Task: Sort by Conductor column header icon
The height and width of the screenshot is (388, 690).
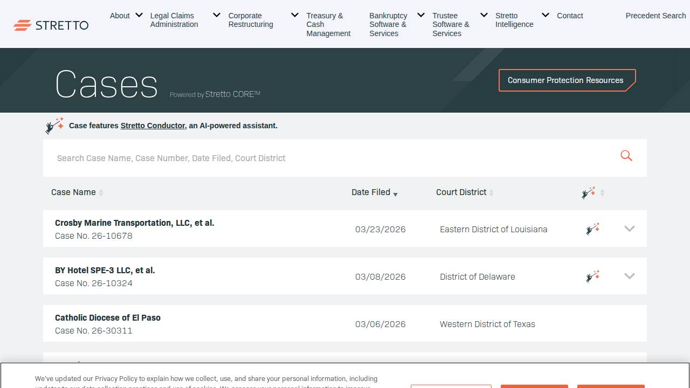Action: coord(589,192)
